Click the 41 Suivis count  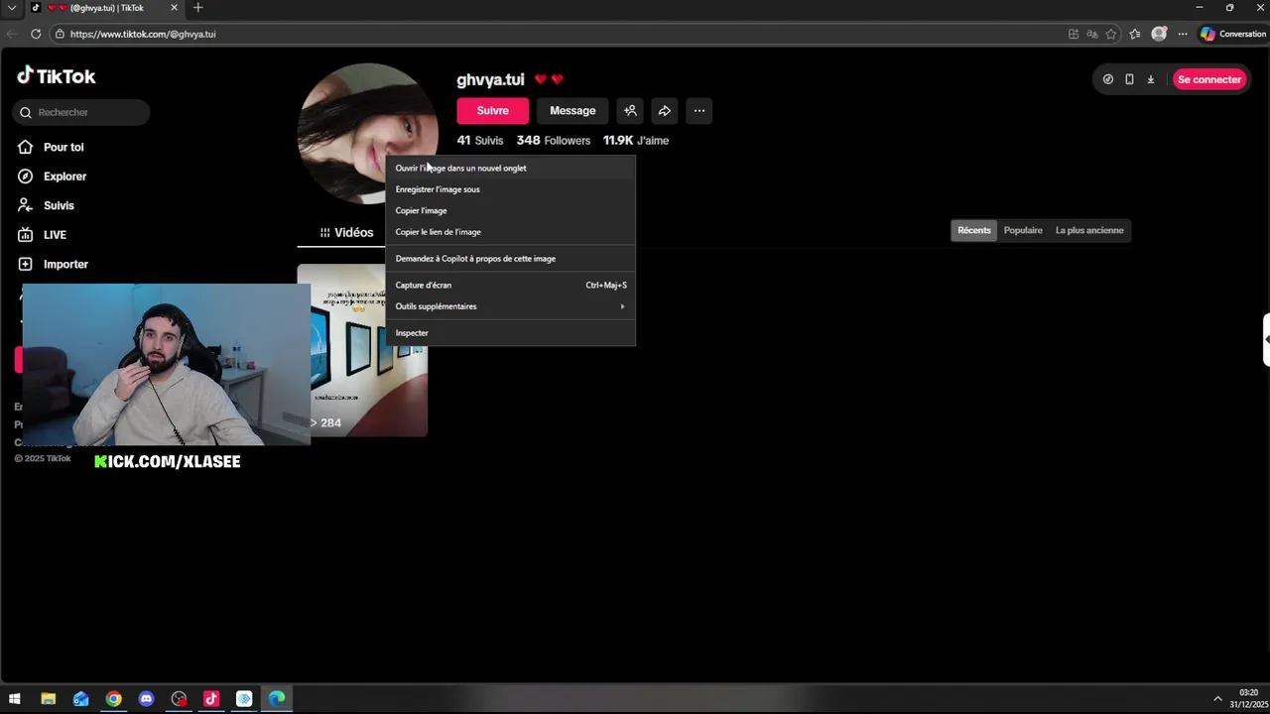(480, 141)
